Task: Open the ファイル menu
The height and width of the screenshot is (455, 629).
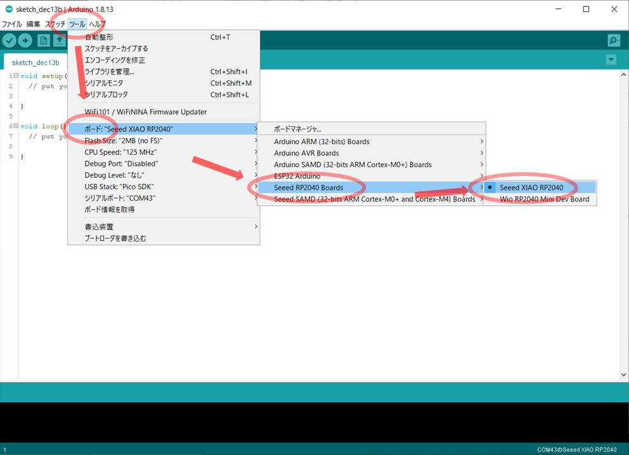Action: [x=12, y=24]
